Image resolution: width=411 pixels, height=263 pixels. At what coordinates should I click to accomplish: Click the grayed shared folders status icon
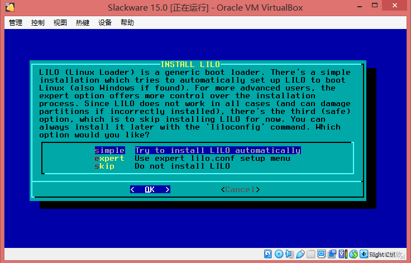point(311,254)
